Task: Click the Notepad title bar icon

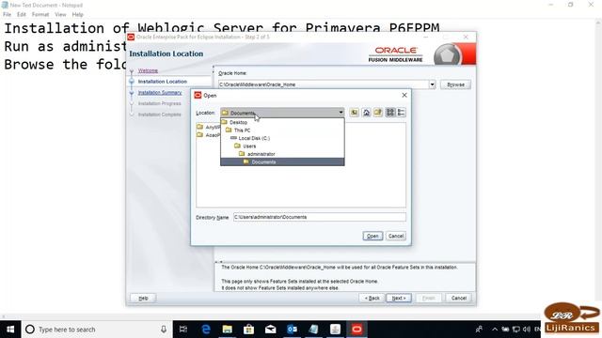Action: coord(5,5)
